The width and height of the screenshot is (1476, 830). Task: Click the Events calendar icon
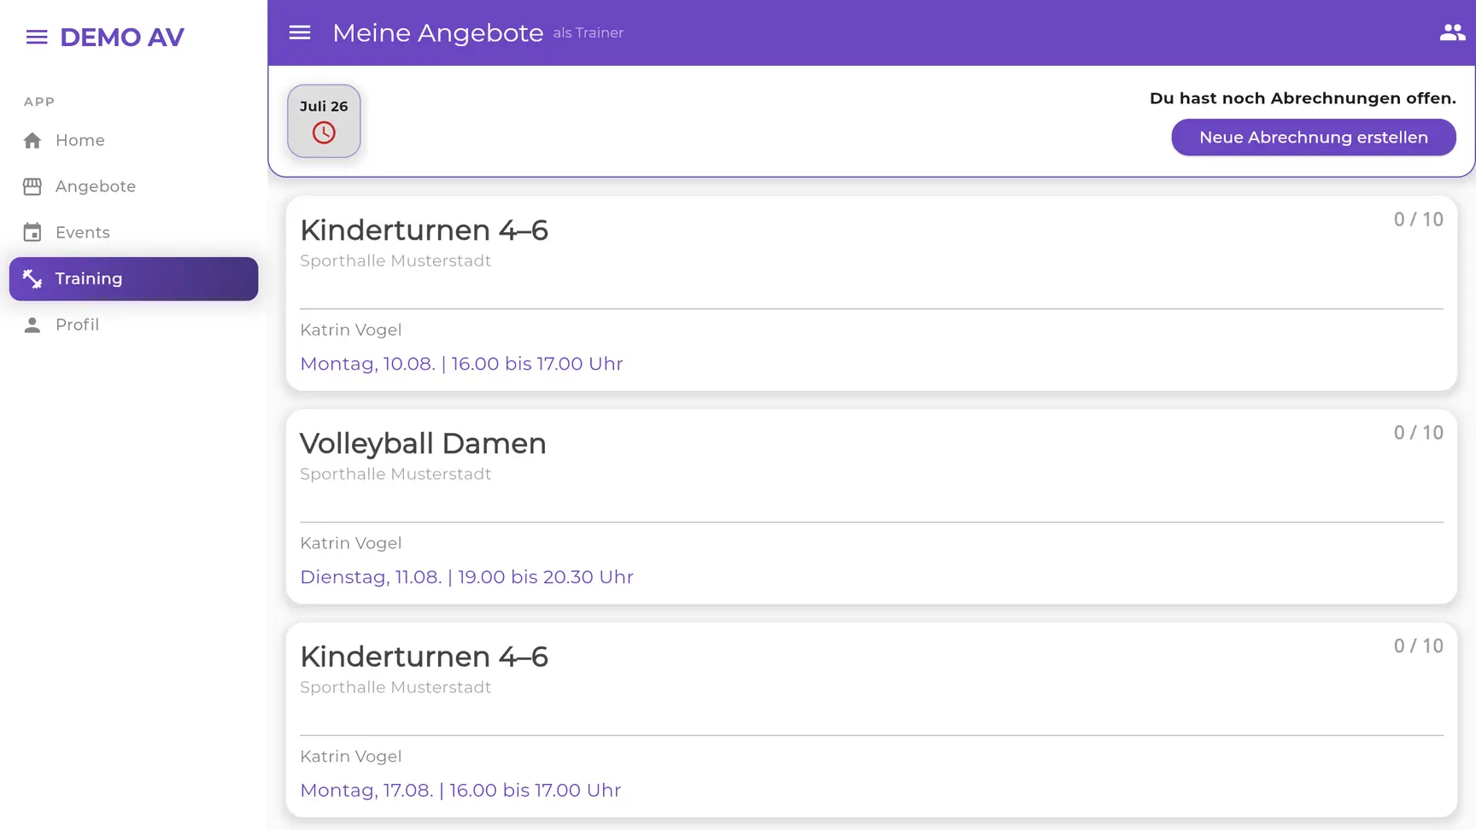32,232
